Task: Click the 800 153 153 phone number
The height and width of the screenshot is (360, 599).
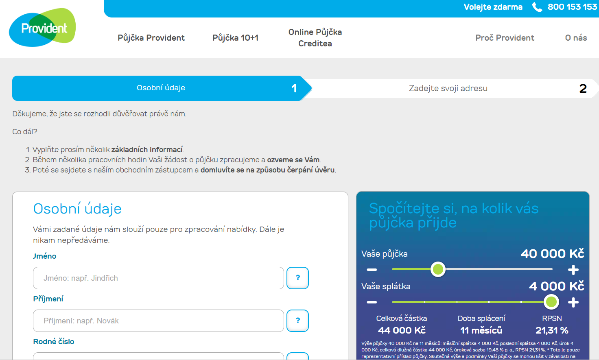Action: pos(572,7)
